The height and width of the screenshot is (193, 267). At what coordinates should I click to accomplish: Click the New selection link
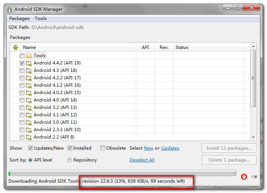coord(148,148)
